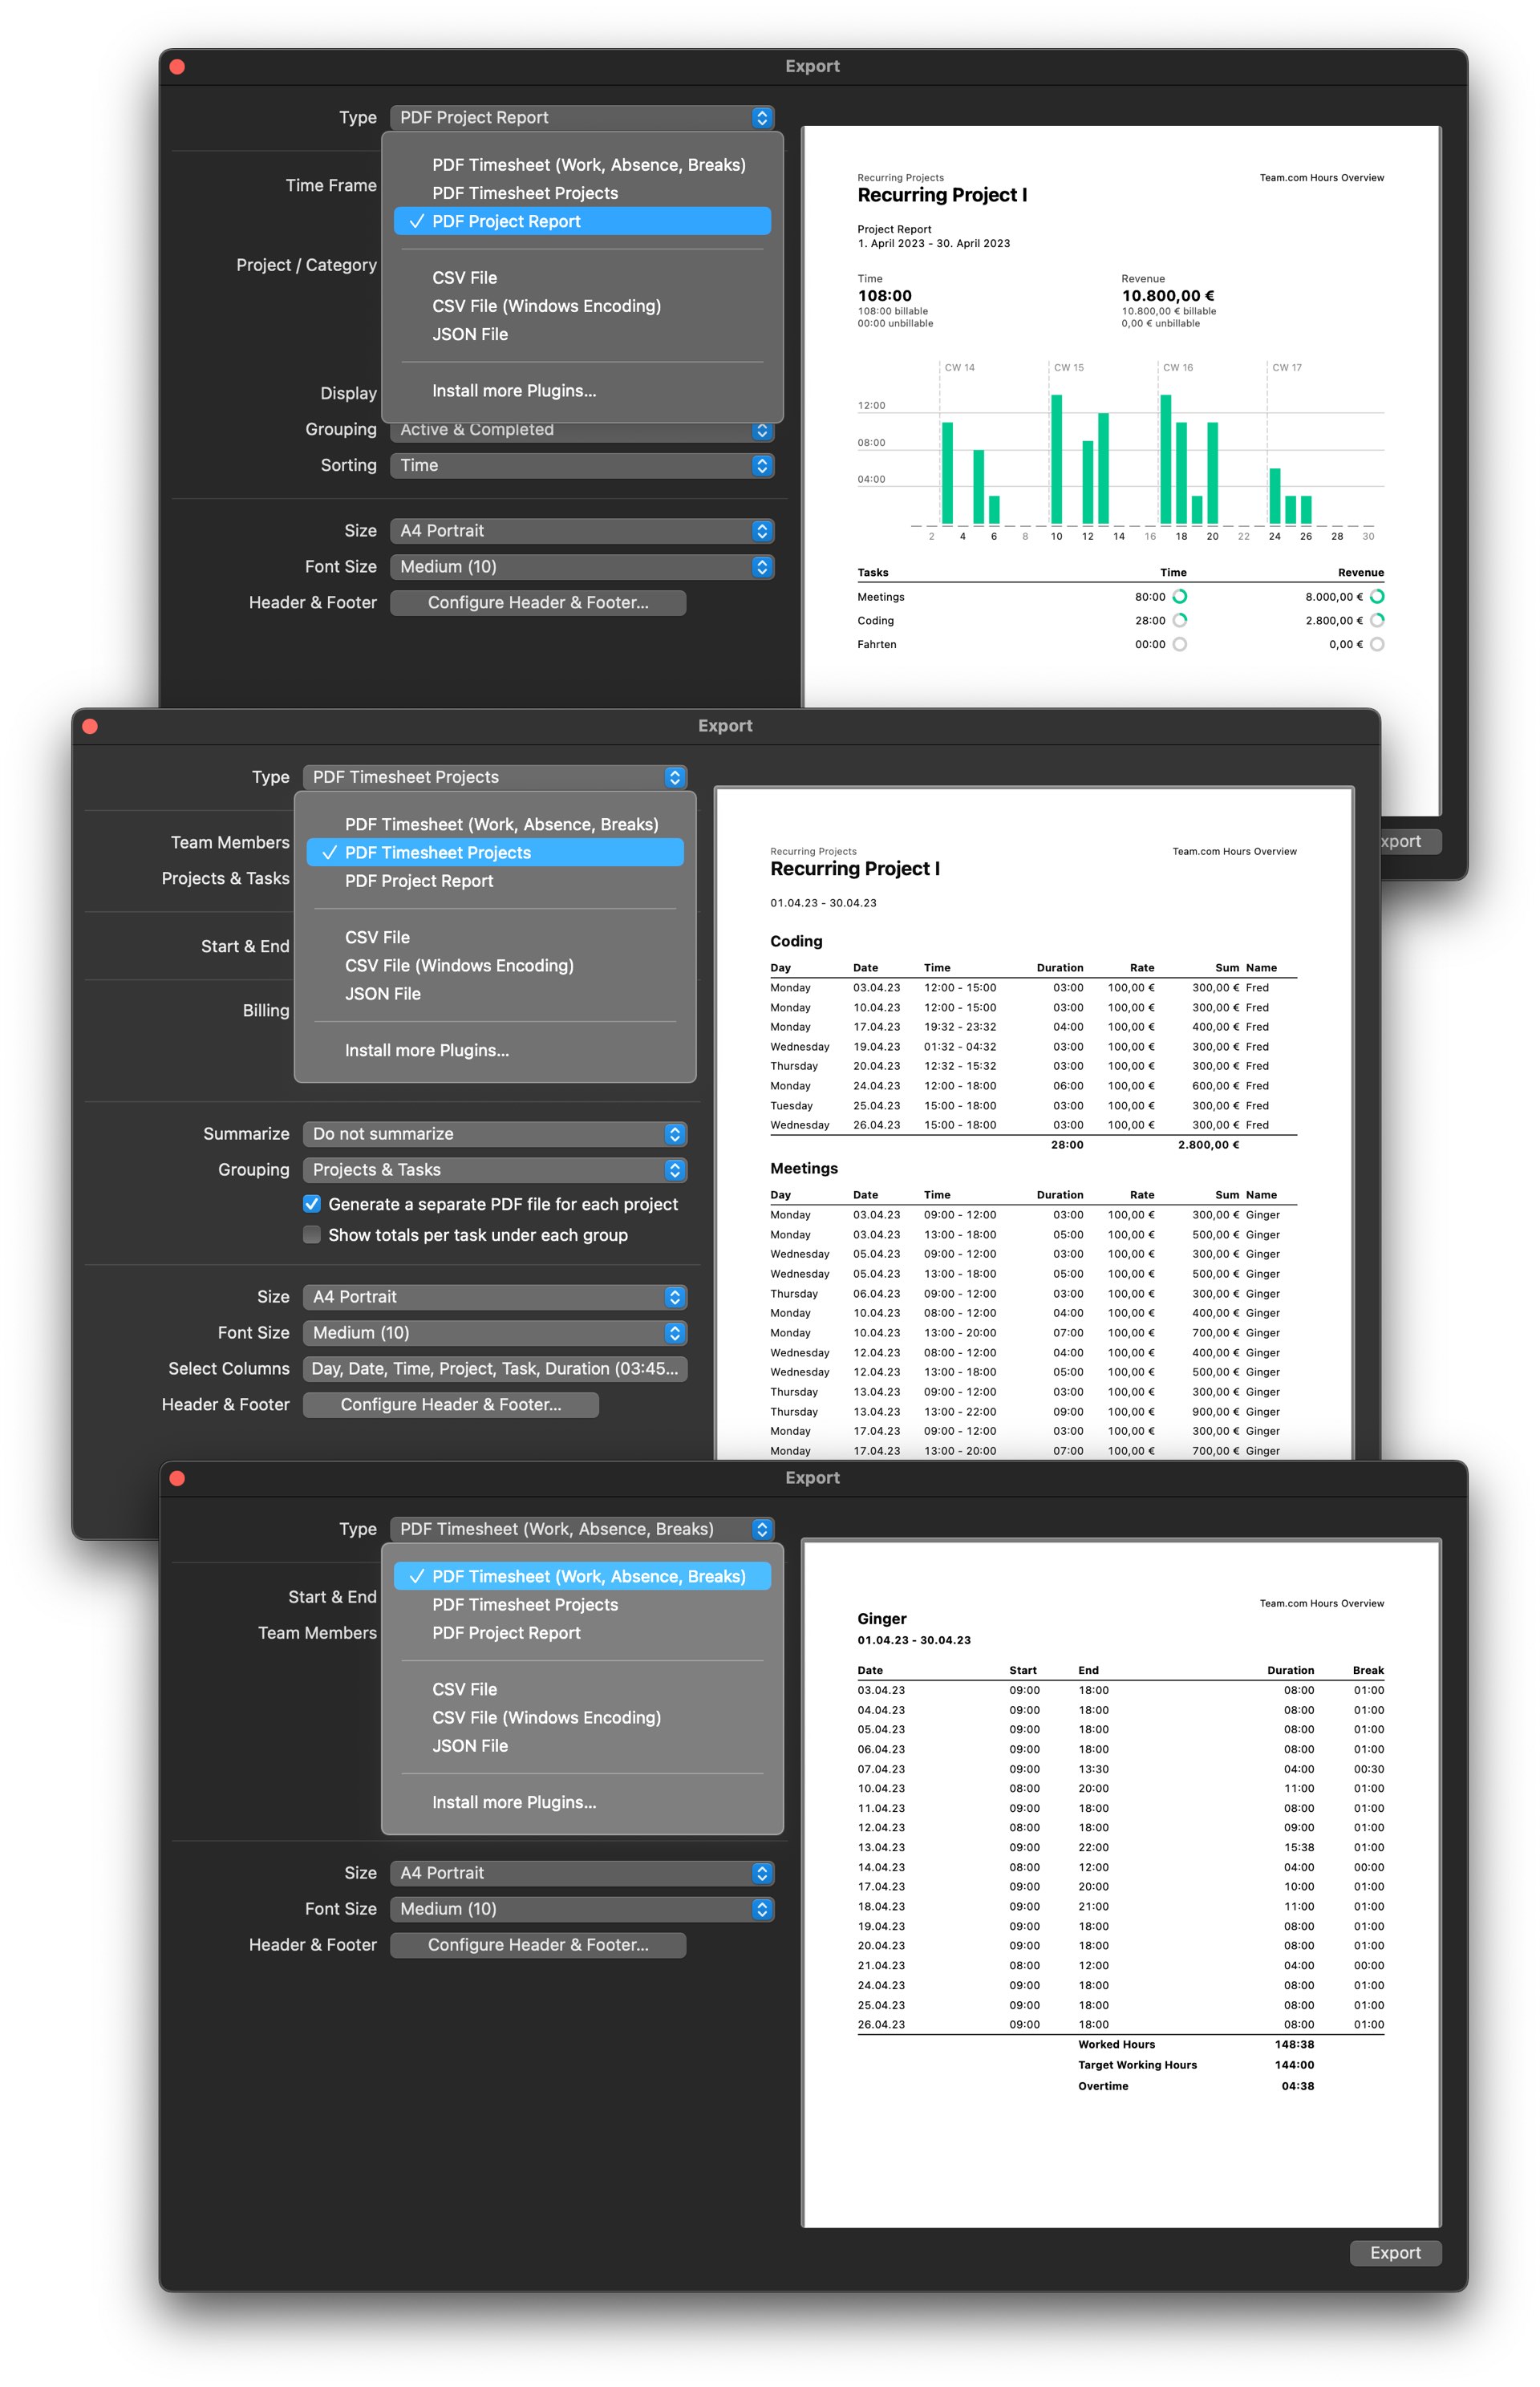
Task: Open the Summarize Do not summarize dropdown
Action: click(495, 1135)
